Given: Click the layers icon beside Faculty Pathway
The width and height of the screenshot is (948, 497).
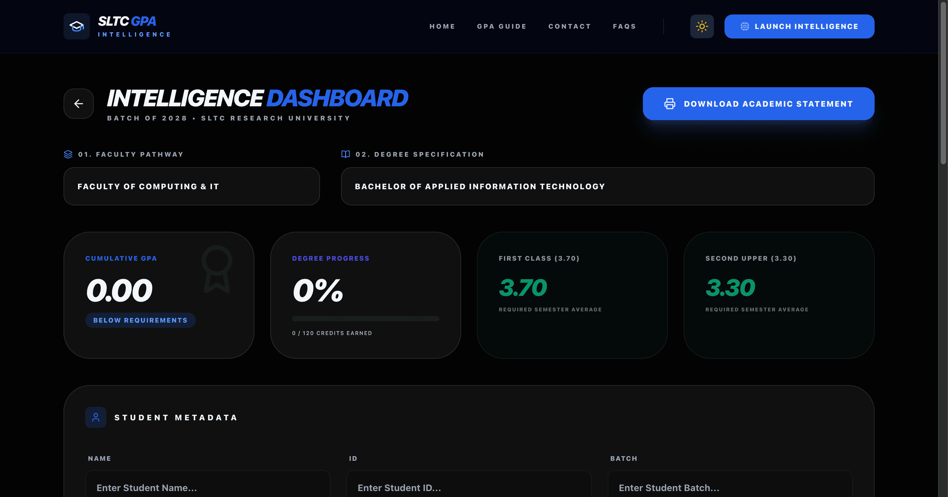Looking at the screenshot, I should pyautogui.click(x=68, y=154).
